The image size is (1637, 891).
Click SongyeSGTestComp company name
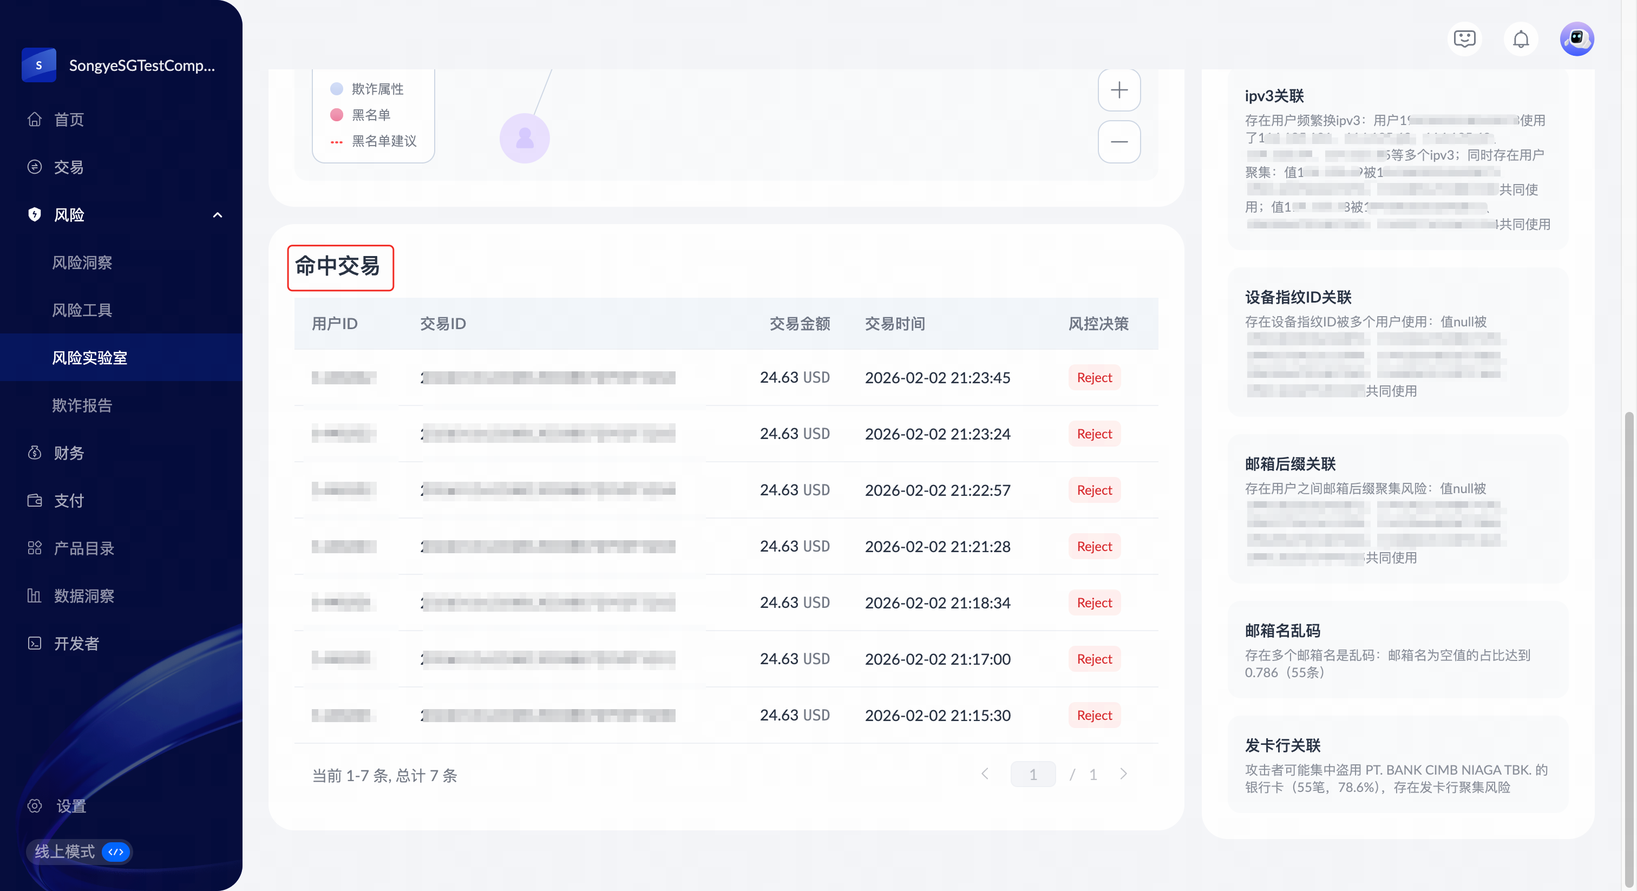click(142, 65)
